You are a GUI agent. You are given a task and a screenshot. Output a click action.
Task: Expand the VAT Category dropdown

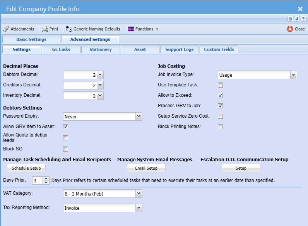139,194
